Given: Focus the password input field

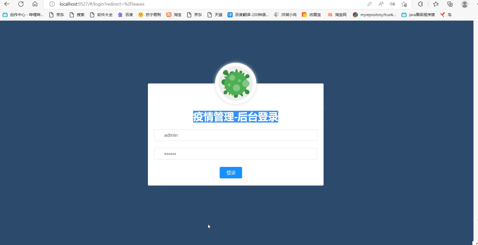Looking at the screenshot, I should [236, 154].
